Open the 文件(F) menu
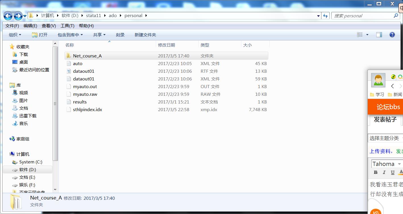Viewport: 403px width, 214px height. coord(12,26)
